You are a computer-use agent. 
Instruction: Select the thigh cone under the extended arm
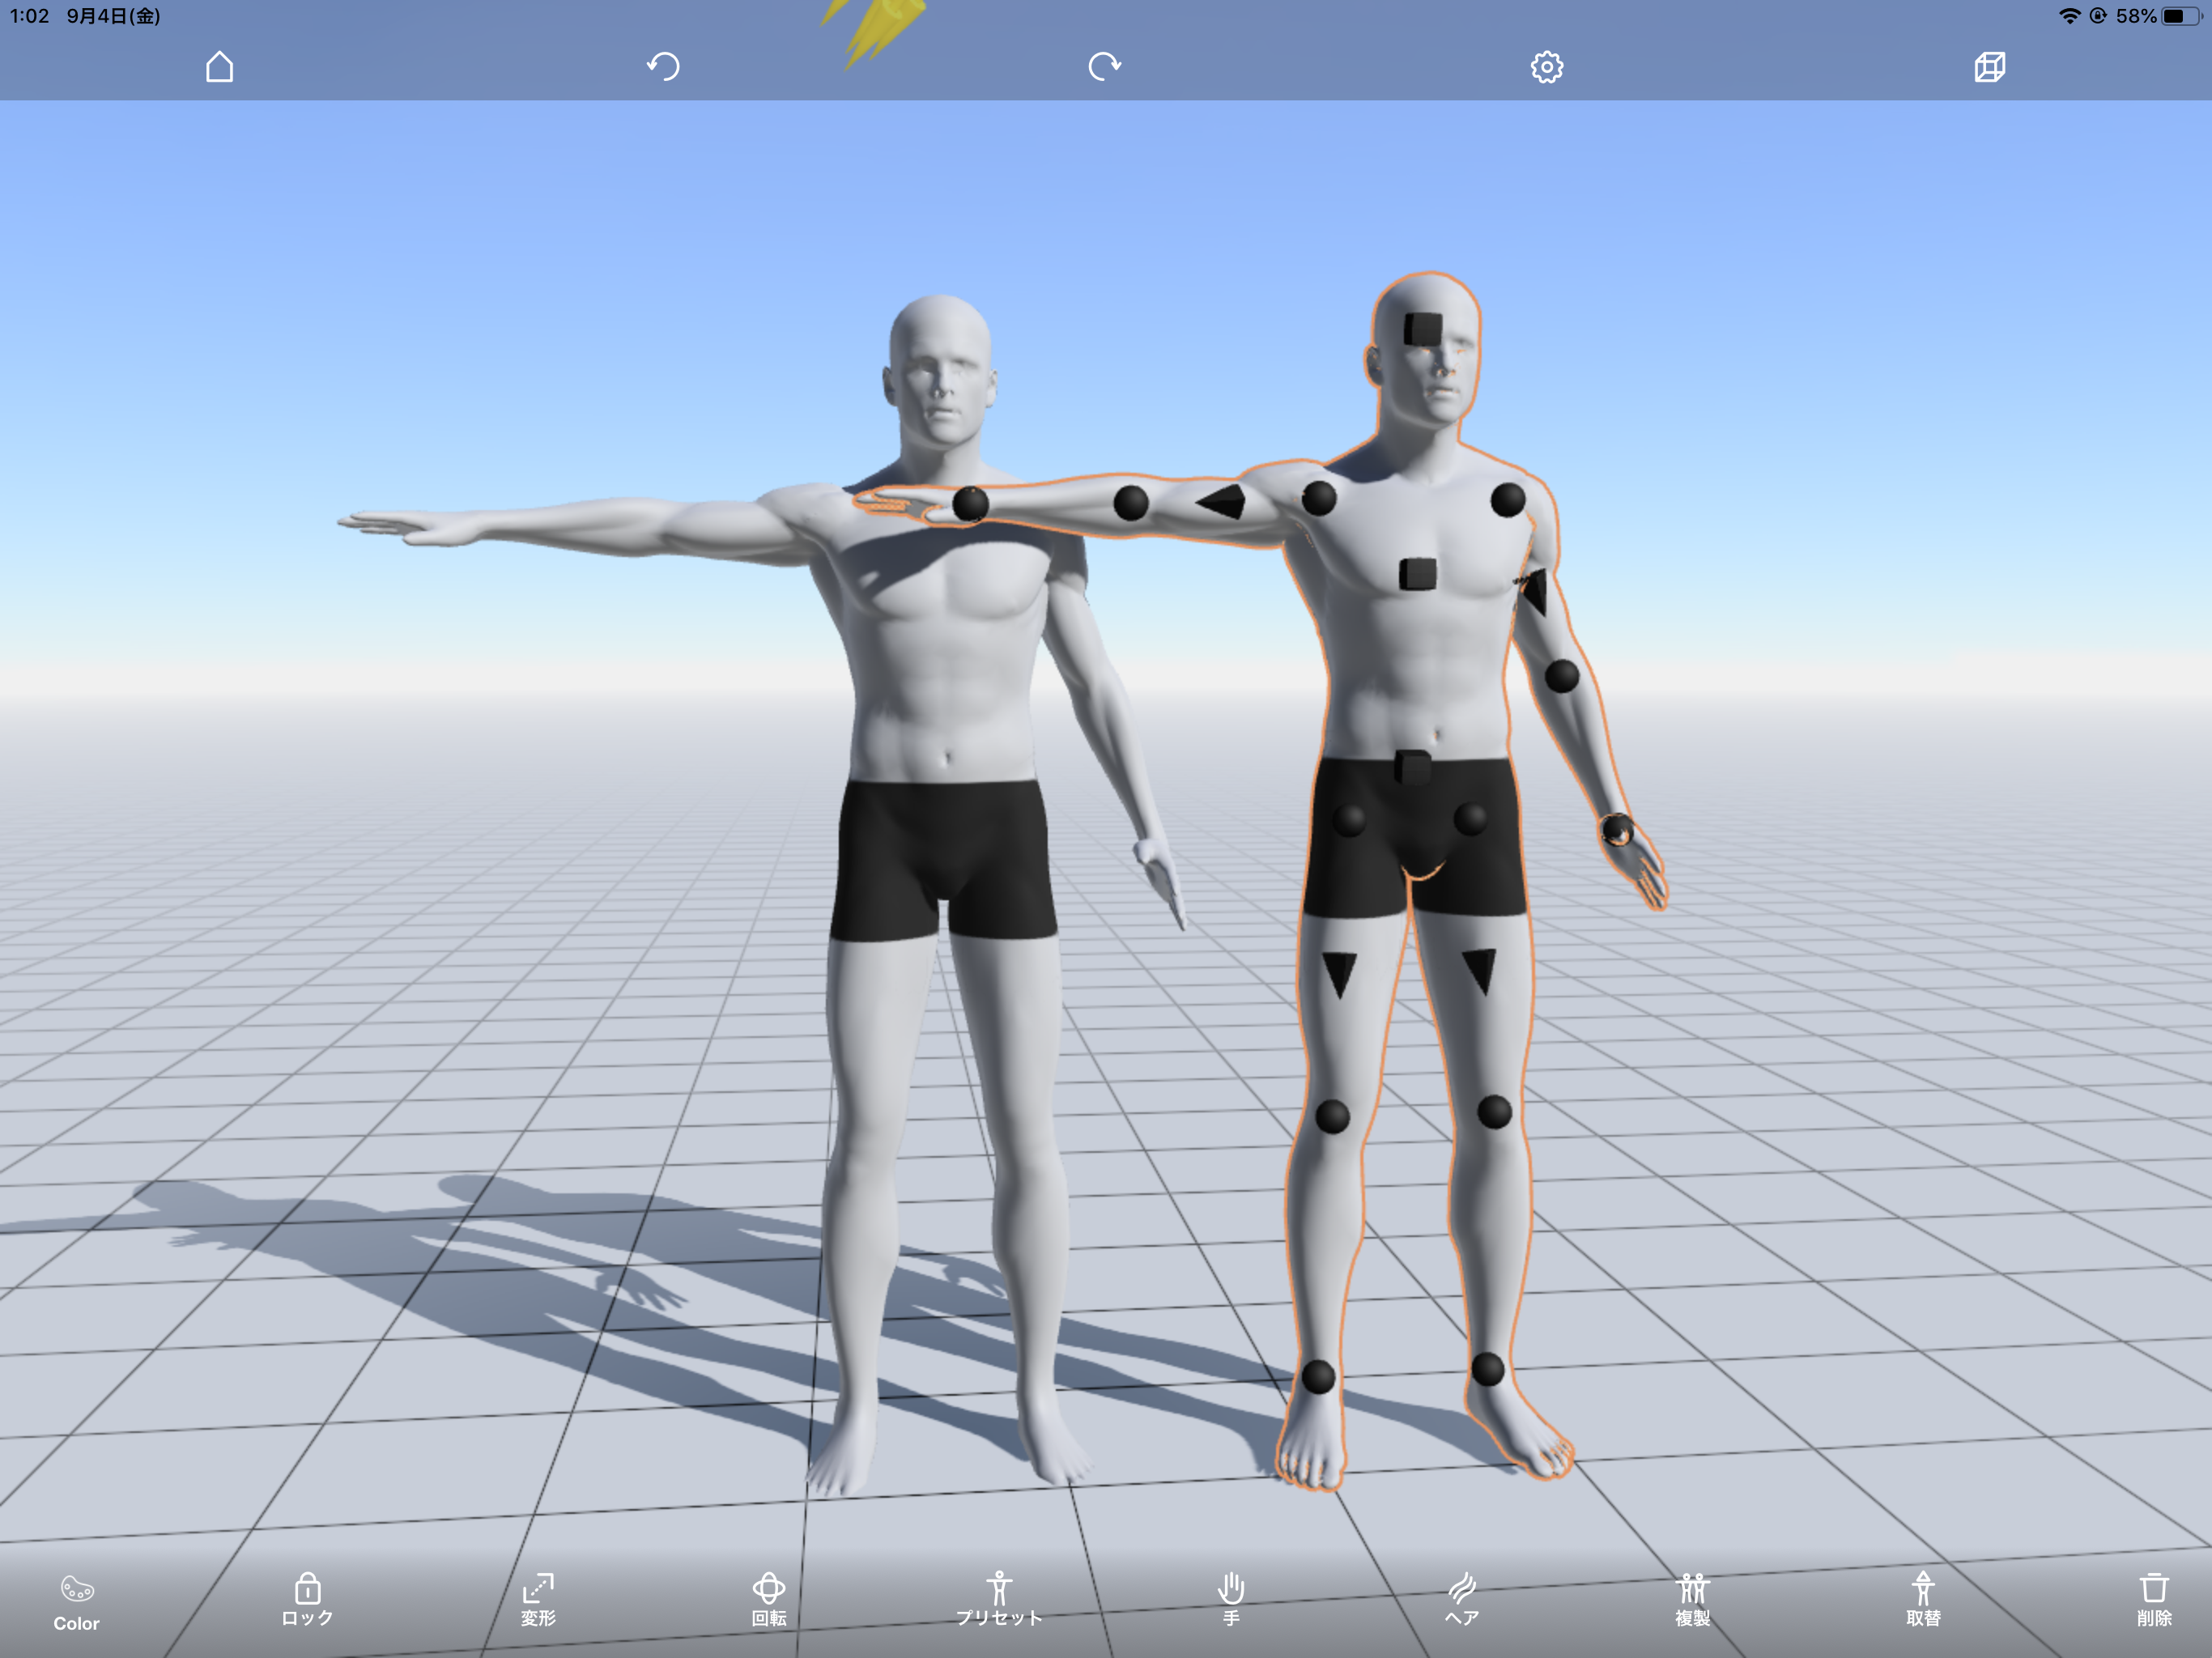(x=1339, y=975)
